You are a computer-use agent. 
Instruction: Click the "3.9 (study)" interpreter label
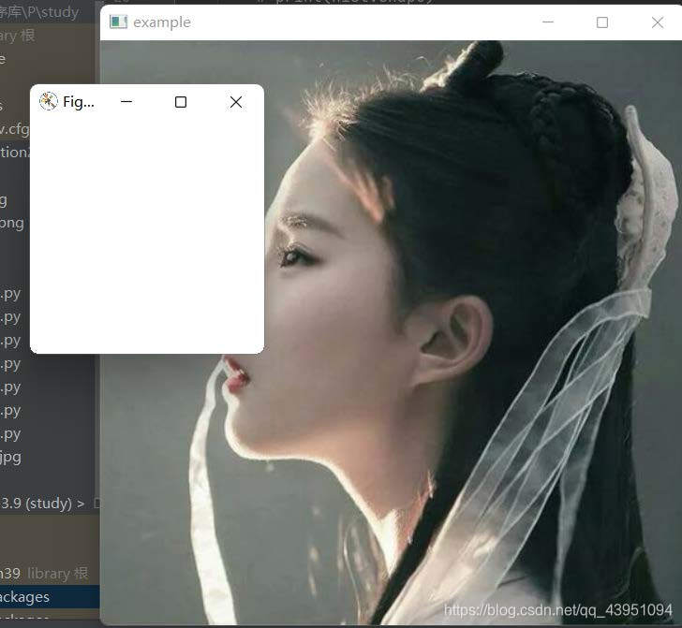point(36,504)
